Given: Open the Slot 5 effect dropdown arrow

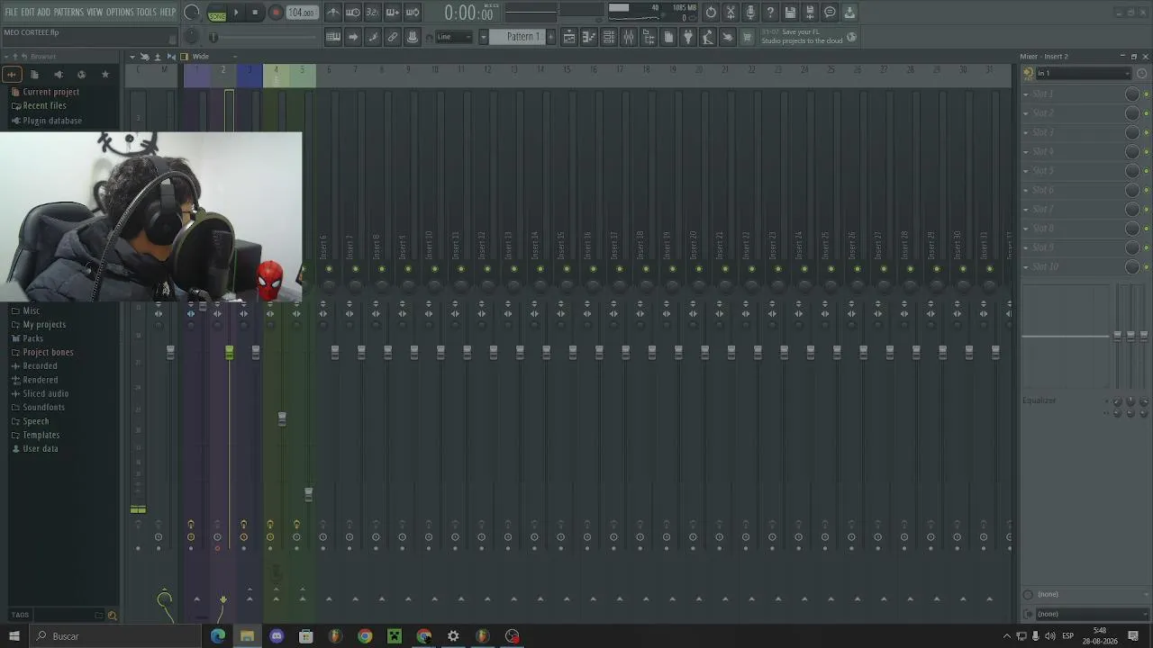Looking at the screenshot, I should [x=1026, y=171].
